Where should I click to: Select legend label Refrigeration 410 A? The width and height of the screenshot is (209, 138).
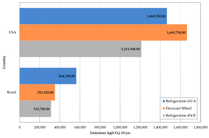(x=181, y=101)
